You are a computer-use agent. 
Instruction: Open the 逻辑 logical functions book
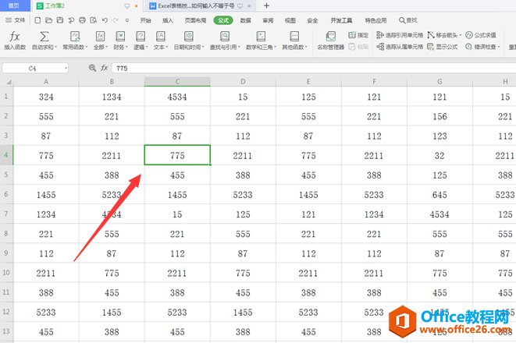(x=141, y=41)
